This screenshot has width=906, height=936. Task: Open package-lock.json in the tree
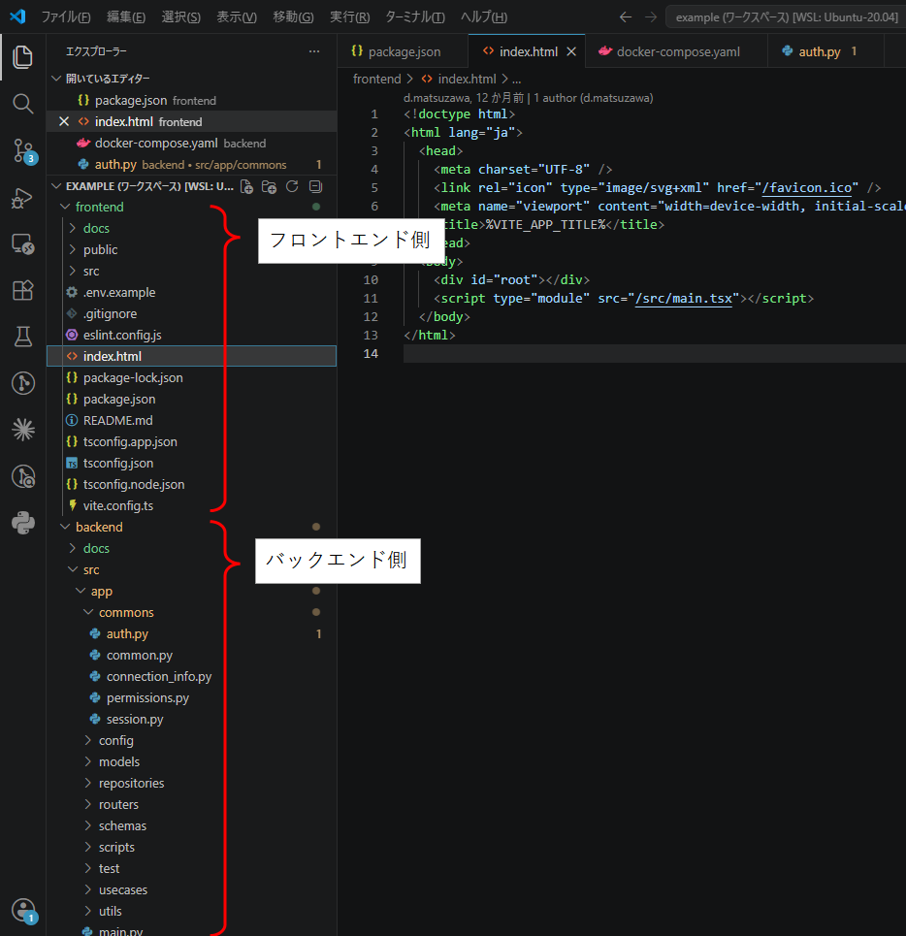(133, 378)
